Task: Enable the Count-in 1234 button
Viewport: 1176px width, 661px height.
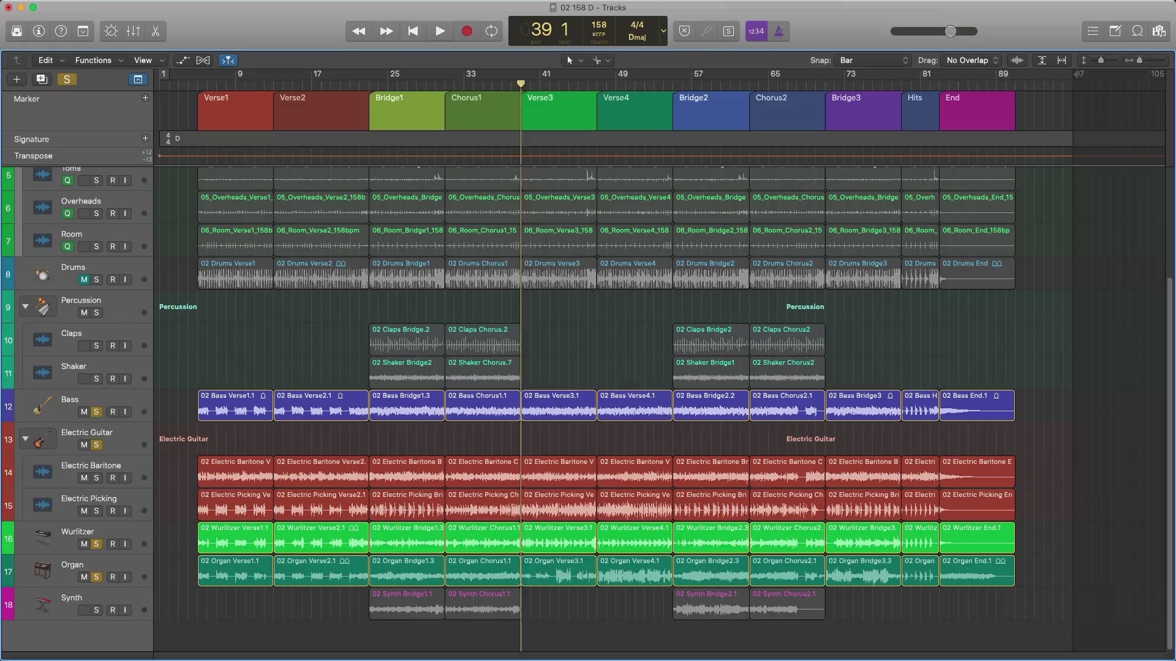Action: click(x=756, y=31)
